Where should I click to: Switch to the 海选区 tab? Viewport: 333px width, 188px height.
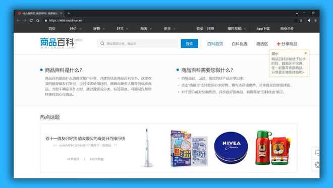(x=262, y=44)
